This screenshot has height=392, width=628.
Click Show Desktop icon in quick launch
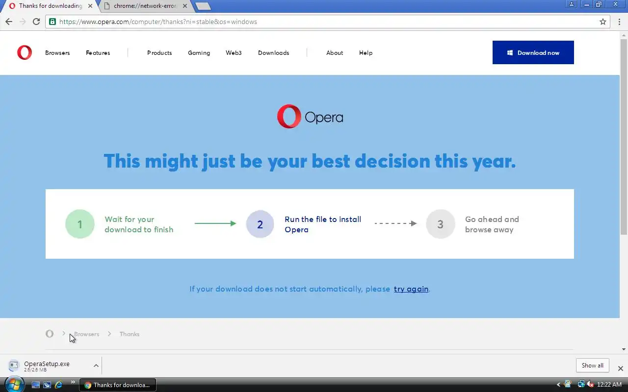tap(35, 385)
